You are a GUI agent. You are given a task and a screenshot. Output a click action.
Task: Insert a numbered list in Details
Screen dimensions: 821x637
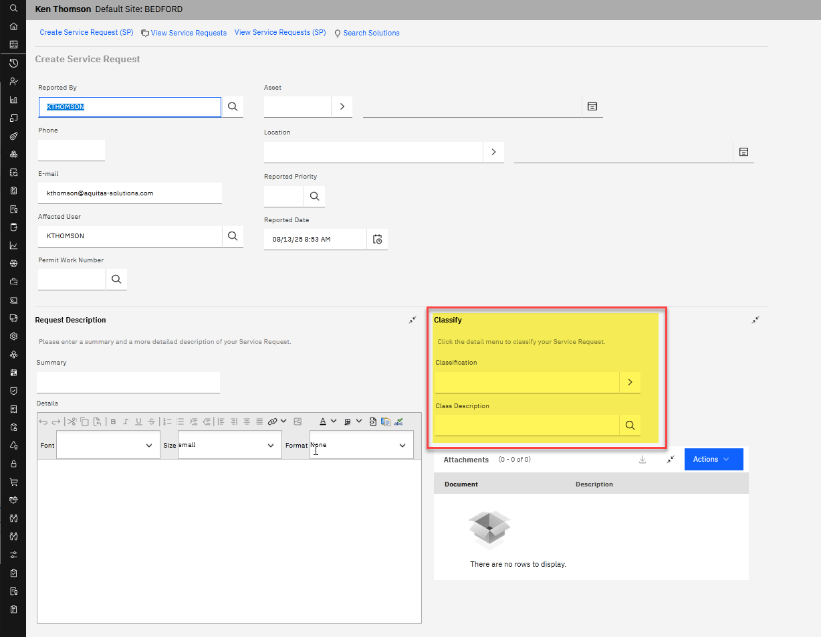(x=167, y=422)
